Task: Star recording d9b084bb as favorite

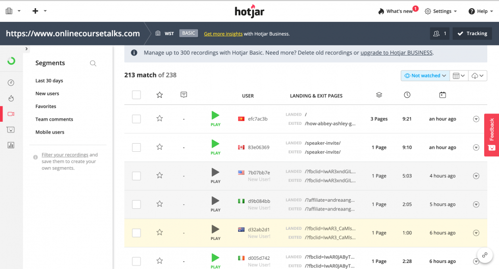Action: click(160, 204)
